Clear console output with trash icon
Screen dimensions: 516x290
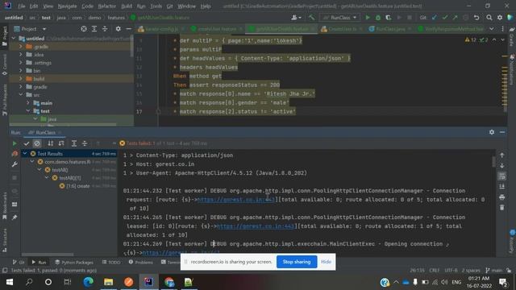point(501,208)
